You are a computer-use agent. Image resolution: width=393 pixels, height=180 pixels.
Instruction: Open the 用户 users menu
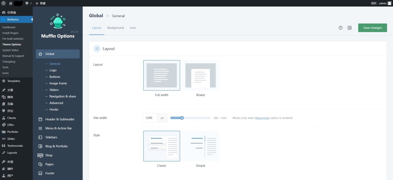pyautogui.click(x=16, y=176)
